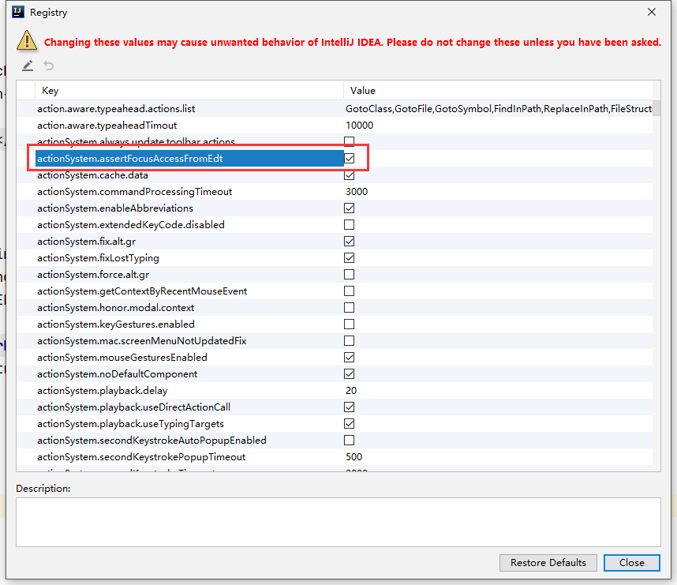
Task: Click the Close button
Action: coord(632,563)
